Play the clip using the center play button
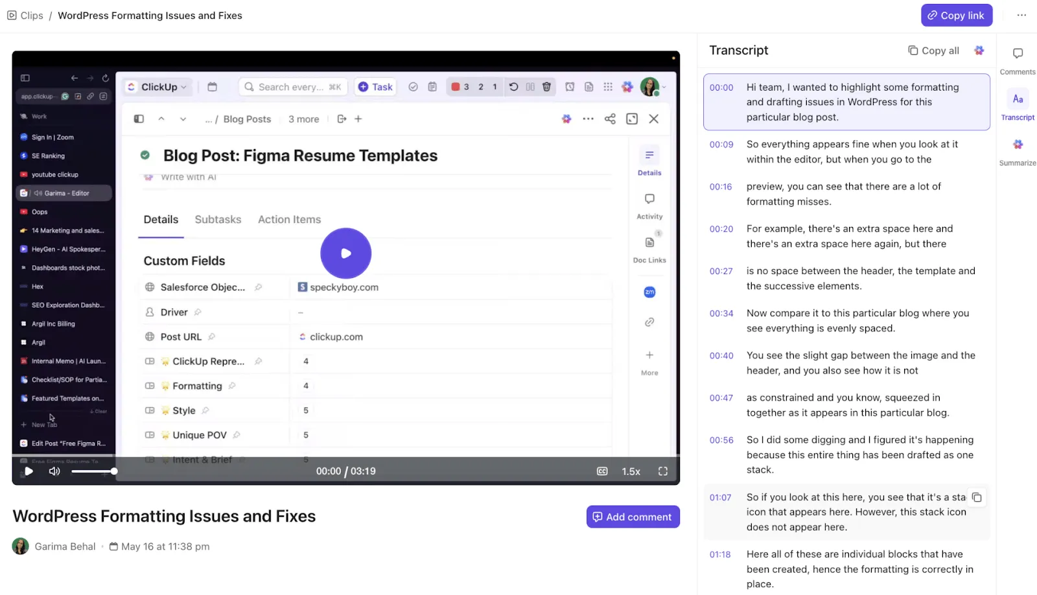 pos(345,253)
